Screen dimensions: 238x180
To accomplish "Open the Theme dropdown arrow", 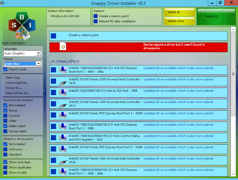I will [x=39, y=63].
